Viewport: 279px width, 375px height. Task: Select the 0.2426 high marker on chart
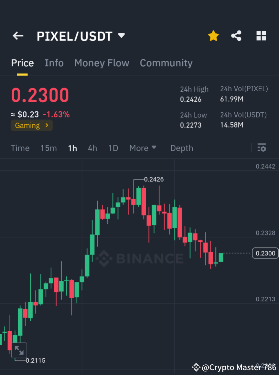(154, 179)
